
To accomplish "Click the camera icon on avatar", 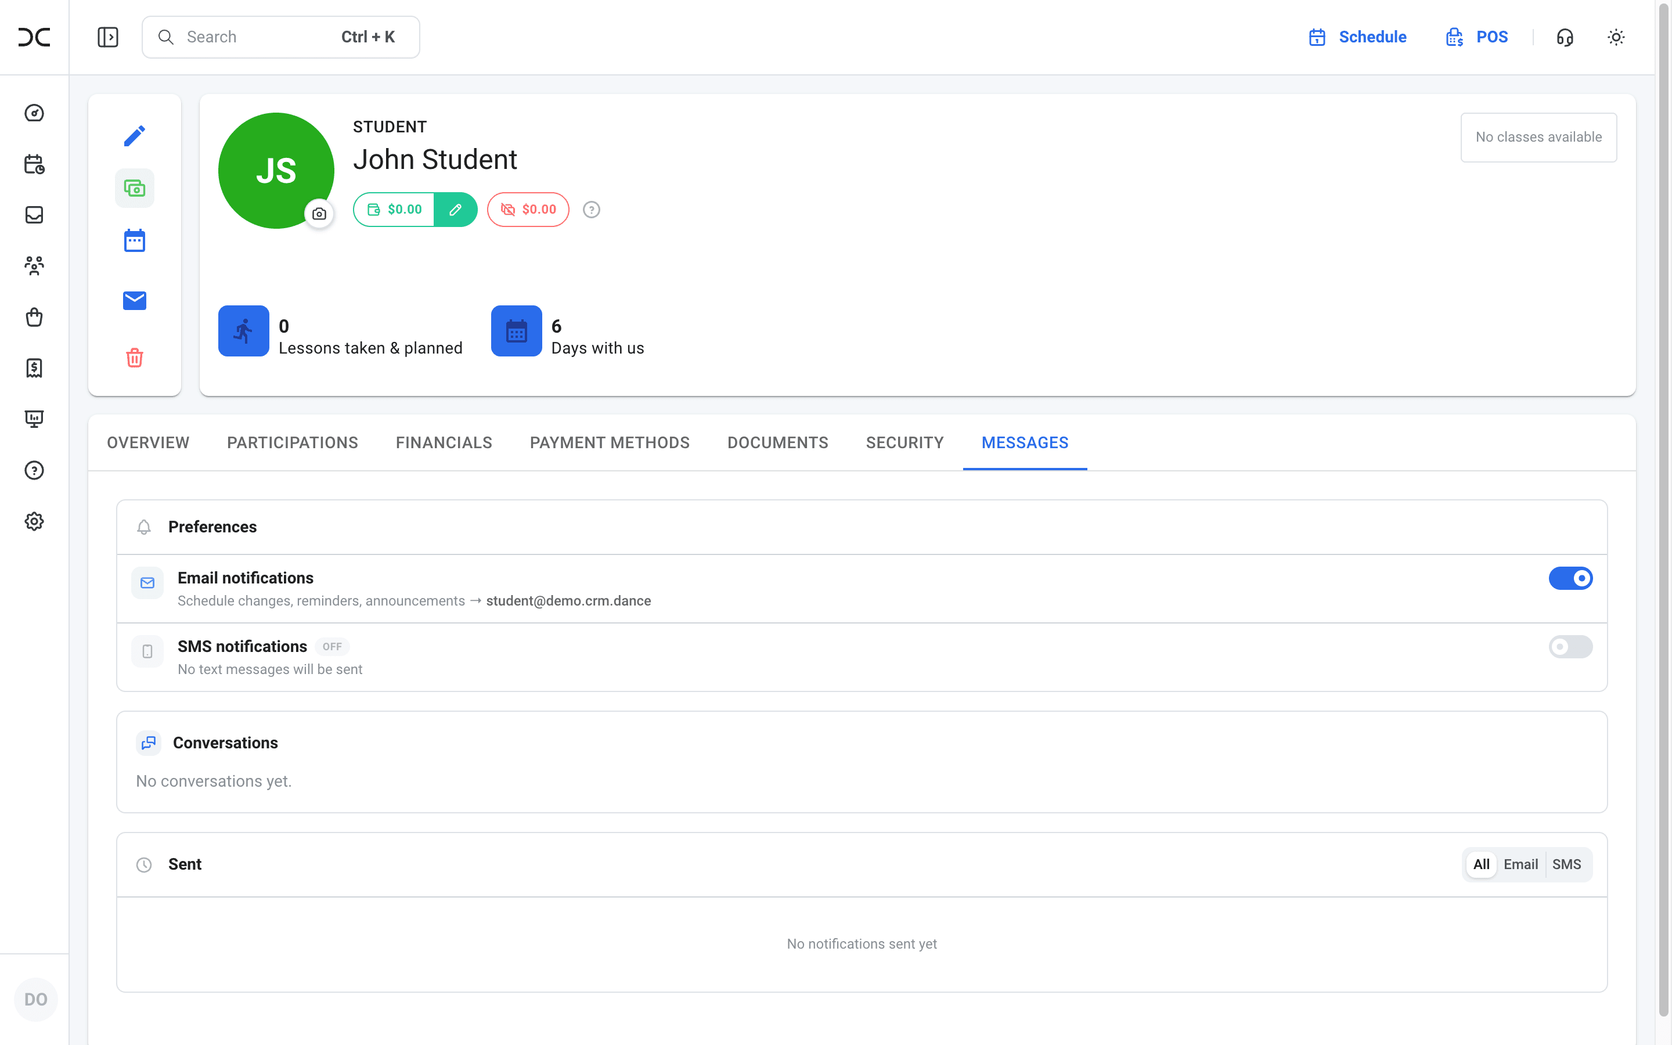I will coord(319,214).
